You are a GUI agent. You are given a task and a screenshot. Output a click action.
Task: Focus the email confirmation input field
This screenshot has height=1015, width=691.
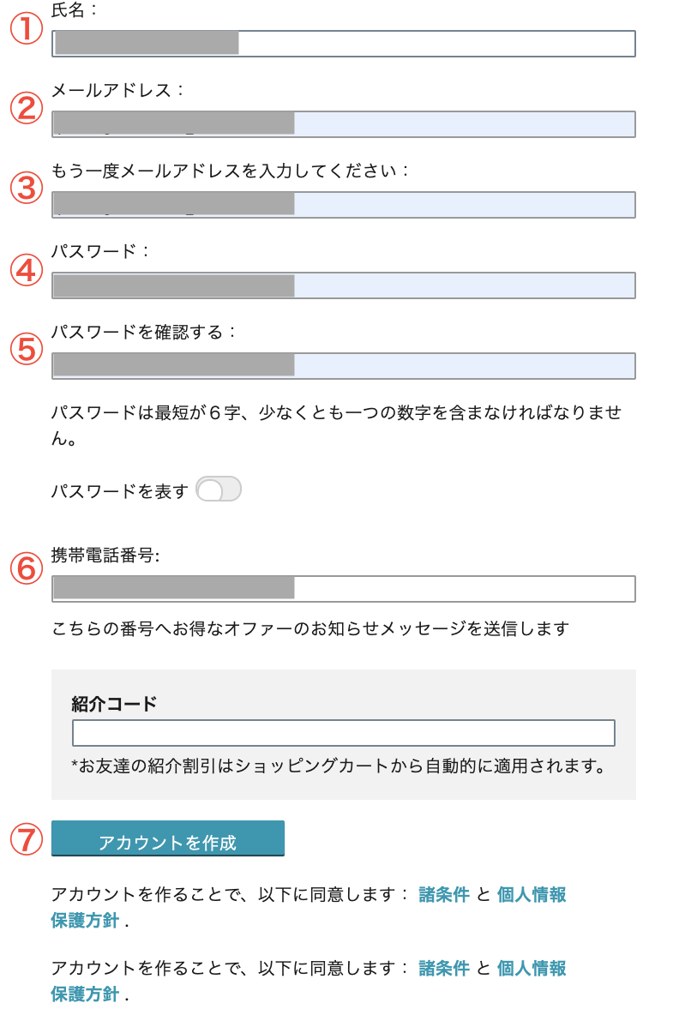click(x=343, y=205)
